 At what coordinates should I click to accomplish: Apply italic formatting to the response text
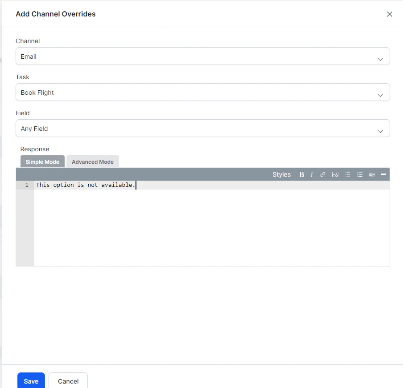(312, 174)
